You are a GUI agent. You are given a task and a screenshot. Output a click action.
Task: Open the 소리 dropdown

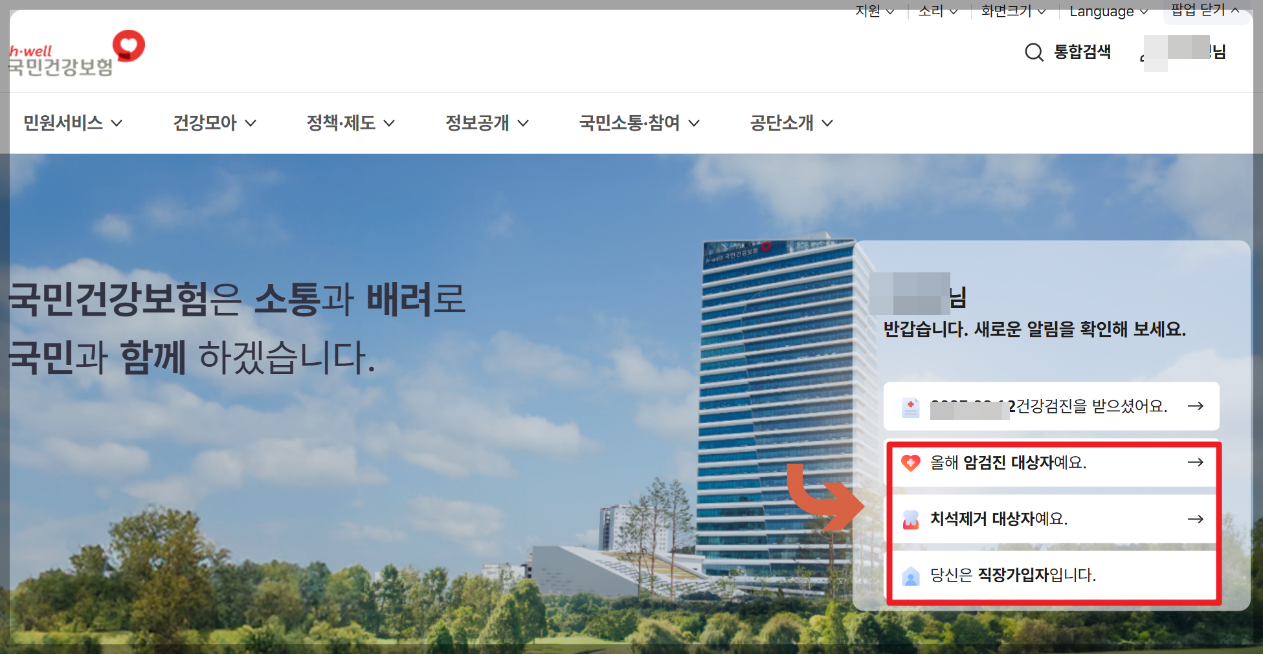tap(938, 11)
